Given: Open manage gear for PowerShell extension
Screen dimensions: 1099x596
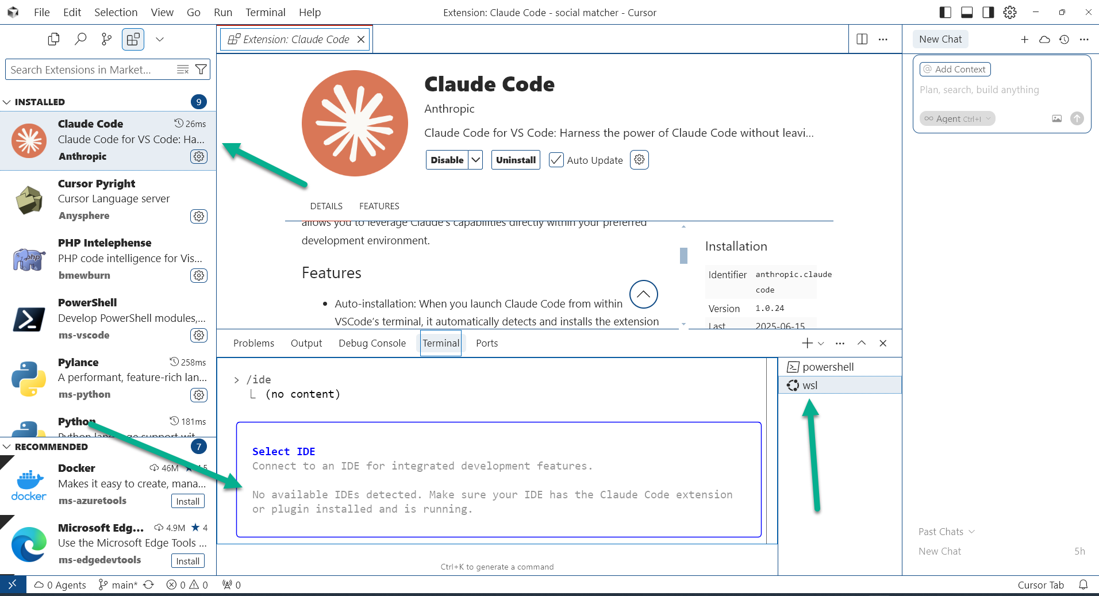Looking at the screenshot, I should [199, 335].
